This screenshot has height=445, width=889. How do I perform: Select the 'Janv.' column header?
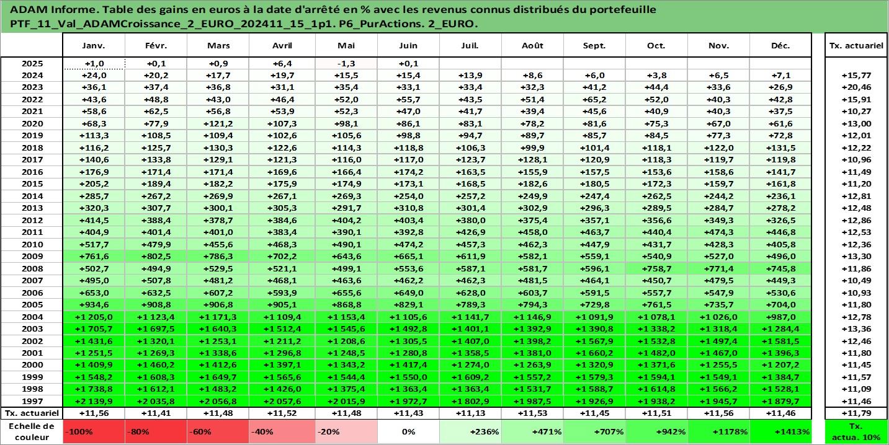[x=94, y=46]
